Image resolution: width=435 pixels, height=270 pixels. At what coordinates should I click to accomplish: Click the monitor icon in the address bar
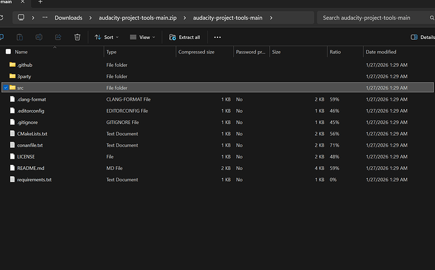(x=21, y=18)
